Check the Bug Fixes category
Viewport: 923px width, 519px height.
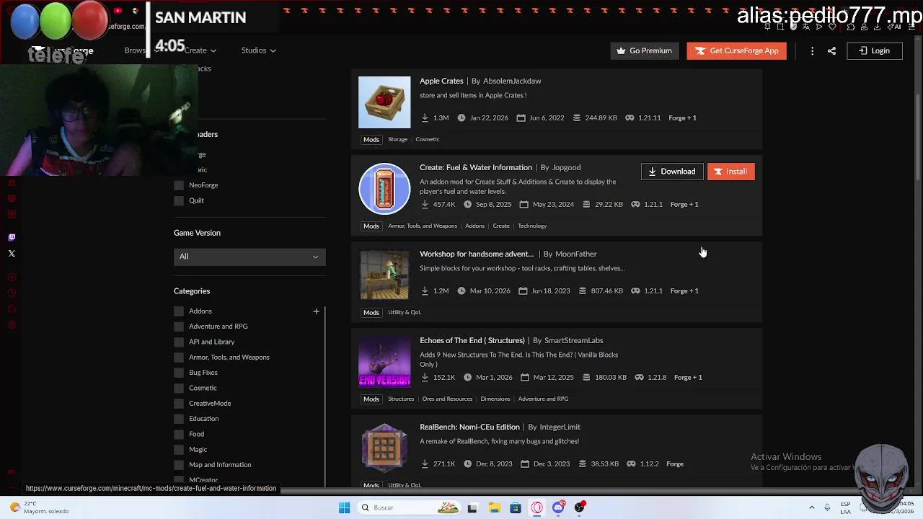(179, 373)
